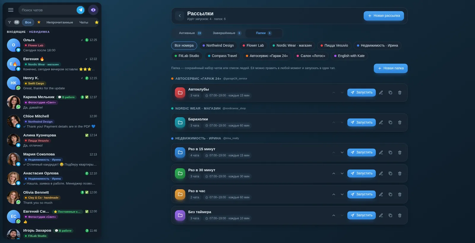Delete the 'Барахолки' folder
This screenshot has width=475, height=243.
(x=400, y=123)
